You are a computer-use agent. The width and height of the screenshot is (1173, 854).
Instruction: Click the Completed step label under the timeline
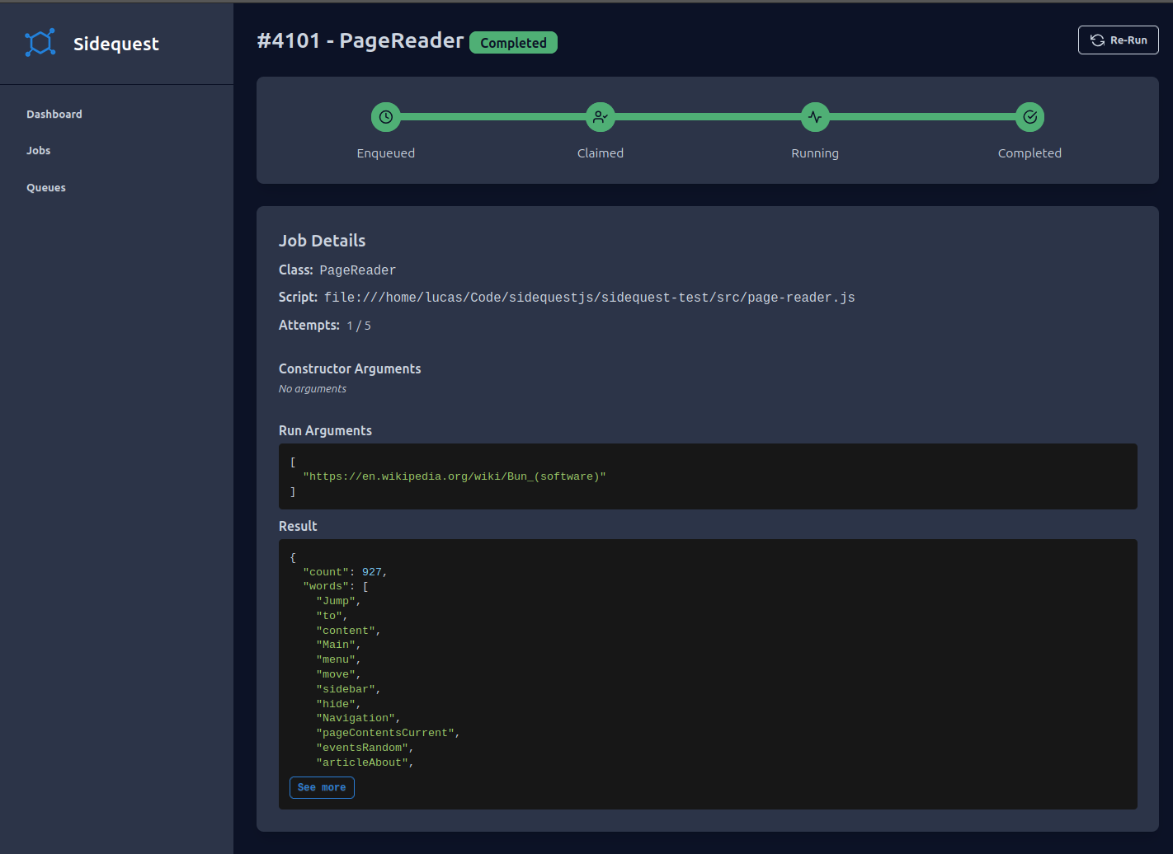click(1029, 153)
